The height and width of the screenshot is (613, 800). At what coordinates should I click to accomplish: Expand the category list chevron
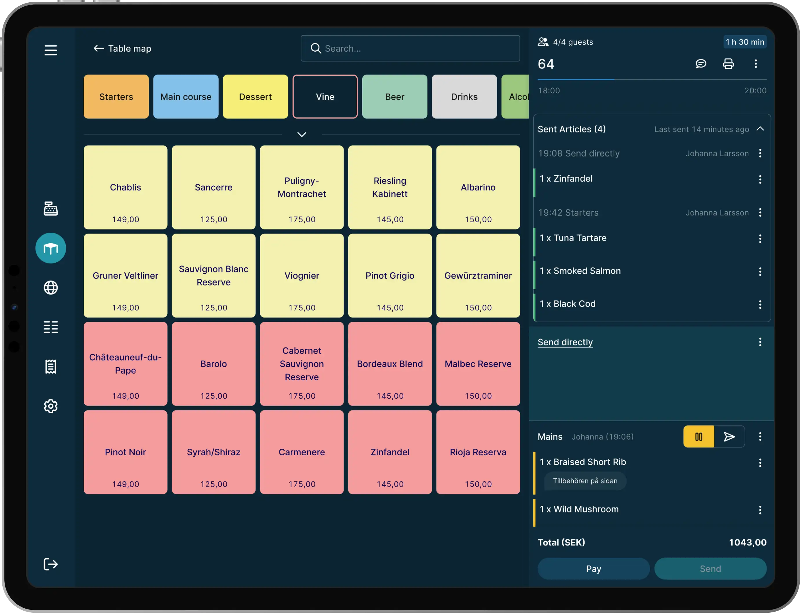coord(302,134)
